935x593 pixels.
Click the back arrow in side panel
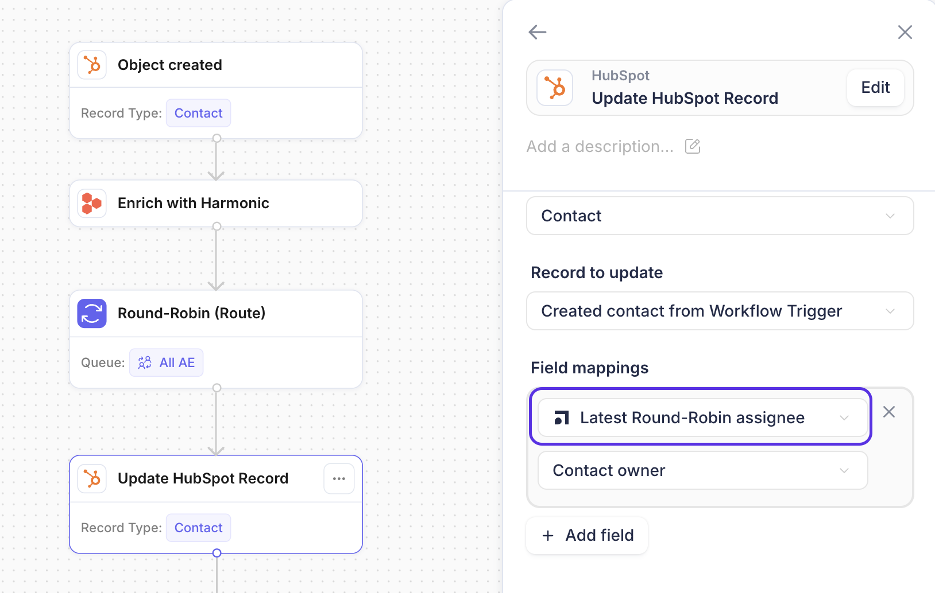[x=537, y=32]
